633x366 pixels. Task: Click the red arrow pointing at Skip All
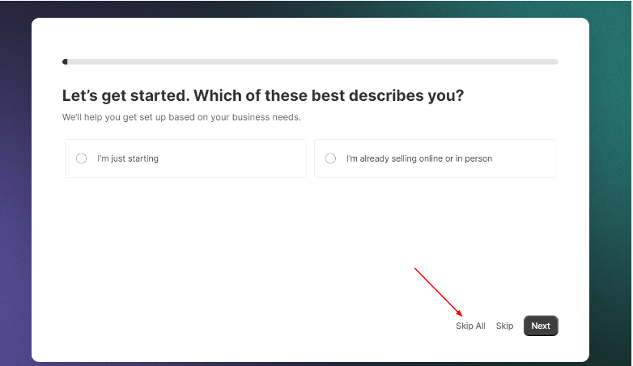tap(439, 292)
